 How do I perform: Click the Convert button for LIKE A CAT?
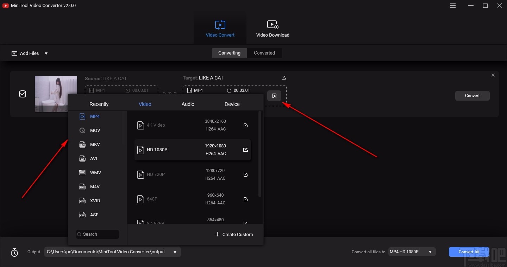coord(472,96)
